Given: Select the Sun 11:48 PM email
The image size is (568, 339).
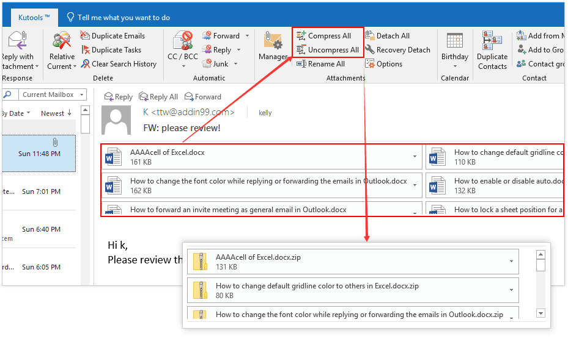Looking at the screenshot, I should 39,153.
